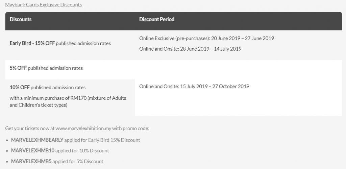Screen dimensions: 346x169
Task: Select the Online Exclusive pre-purchases date line
Action: [206, 38]
